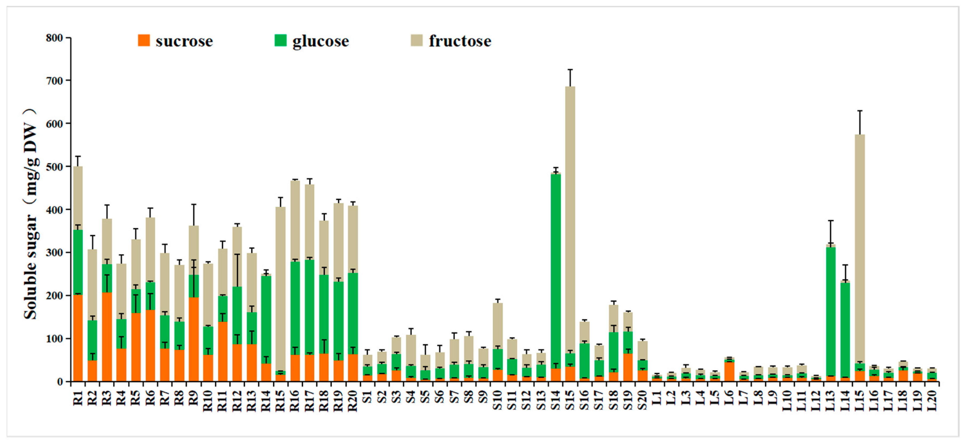Click the orange sucrose legend swatch
The width and height of the screenshot is (964, 444).
click(144, 40)
